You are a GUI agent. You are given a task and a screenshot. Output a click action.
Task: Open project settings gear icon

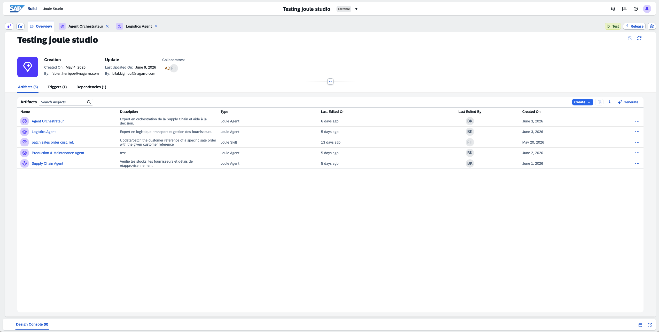652,26
